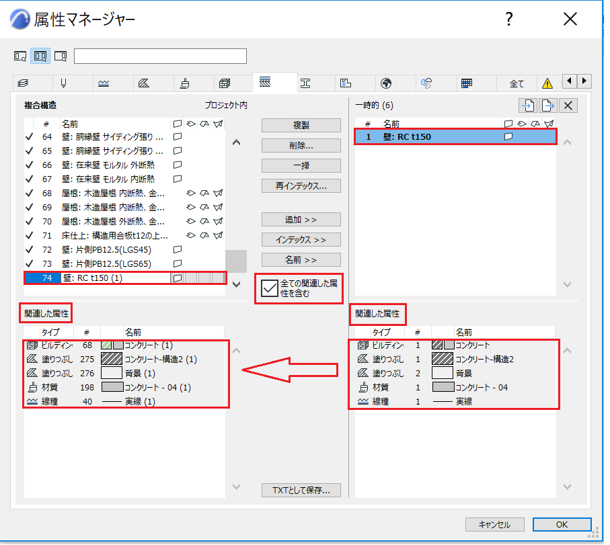Open the Surfaces attribute tab
This screenshot has width=610, height=545.
pos(185,83)
